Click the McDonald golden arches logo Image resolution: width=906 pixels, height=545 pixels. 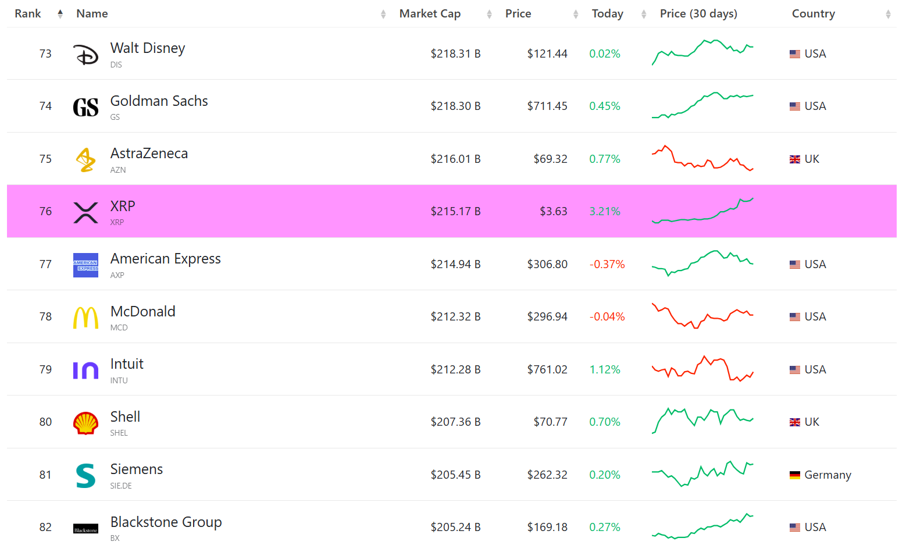(86, 318)
